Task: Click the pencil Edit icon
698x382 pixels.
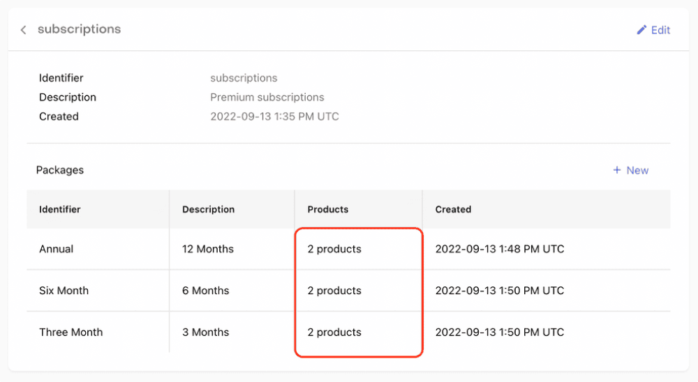Action: coord(641,30)
